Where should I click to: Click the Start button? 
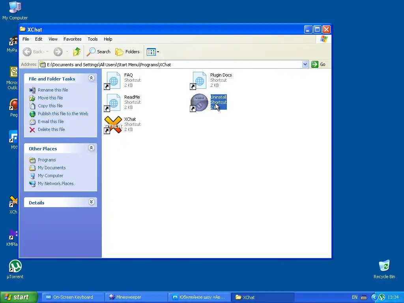(18, 297)
